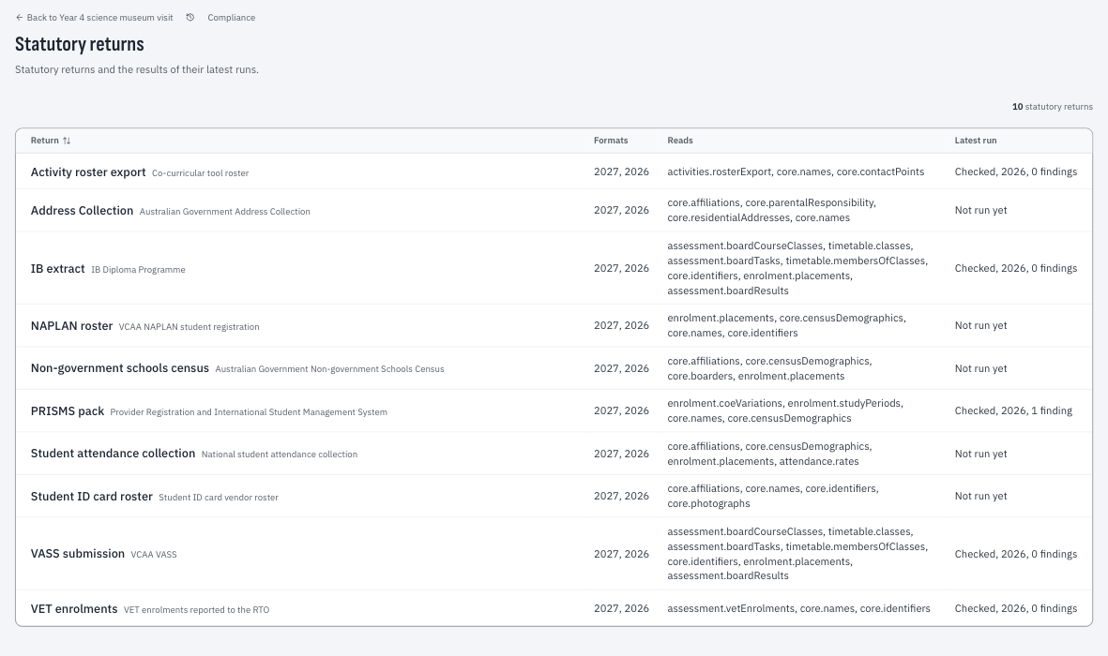Click the 'IB Diploma Programme' description text

click(139, 270)
